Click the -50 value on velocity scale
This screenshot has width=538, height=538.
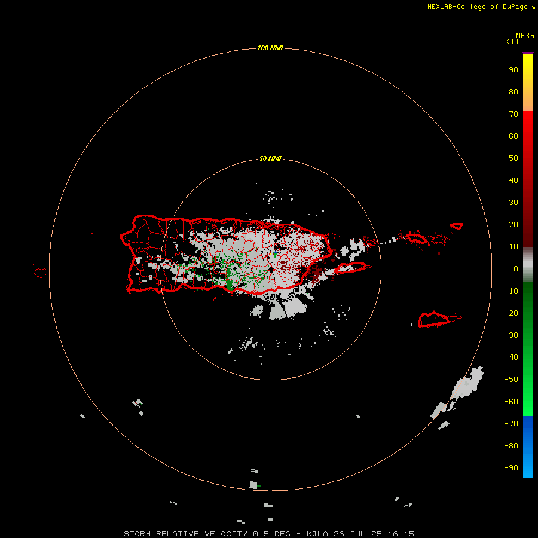(511, 380)
